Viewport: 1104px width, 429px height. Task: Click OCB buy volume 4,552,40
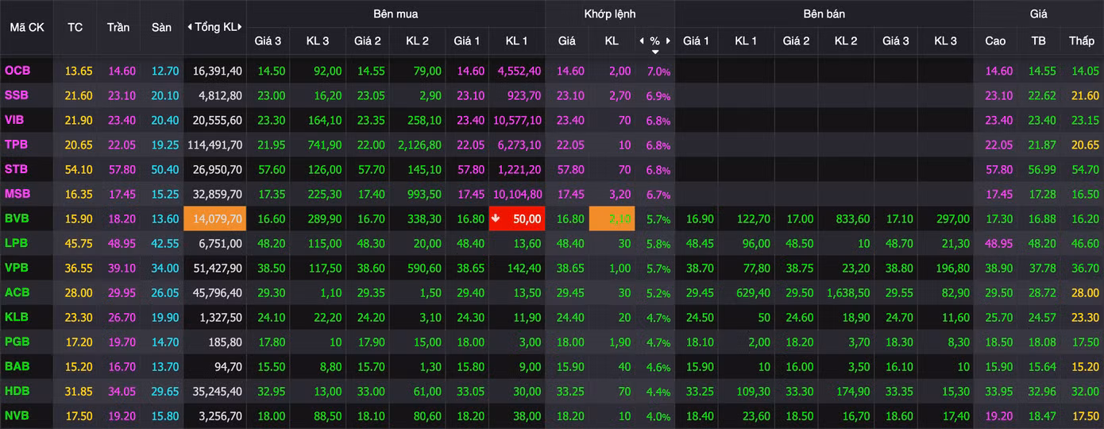tap(520, 71)
